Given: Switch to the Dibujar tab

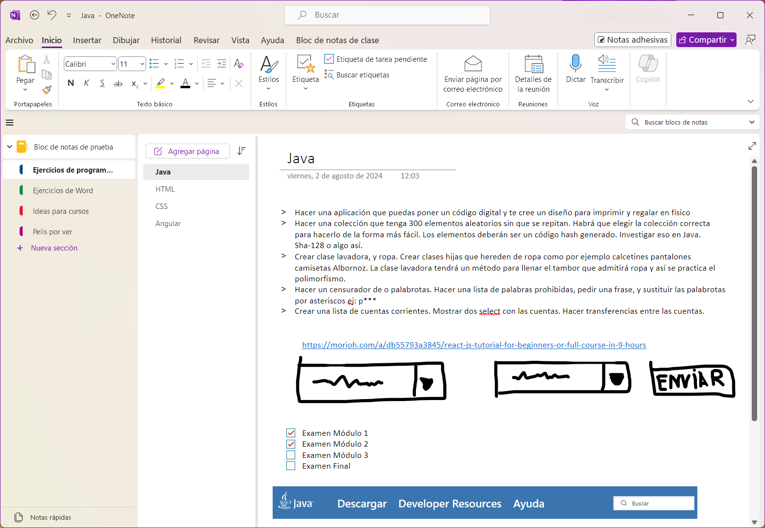Looking at the screenshot, I should (x=126, y=40).
